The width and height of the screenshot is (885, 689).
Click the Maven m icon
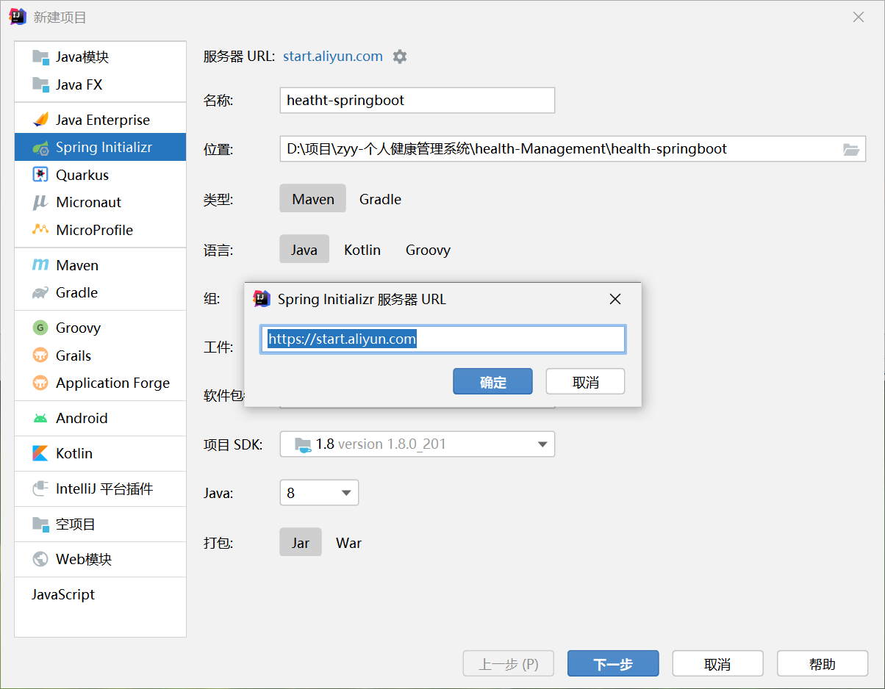click(40, 265)
